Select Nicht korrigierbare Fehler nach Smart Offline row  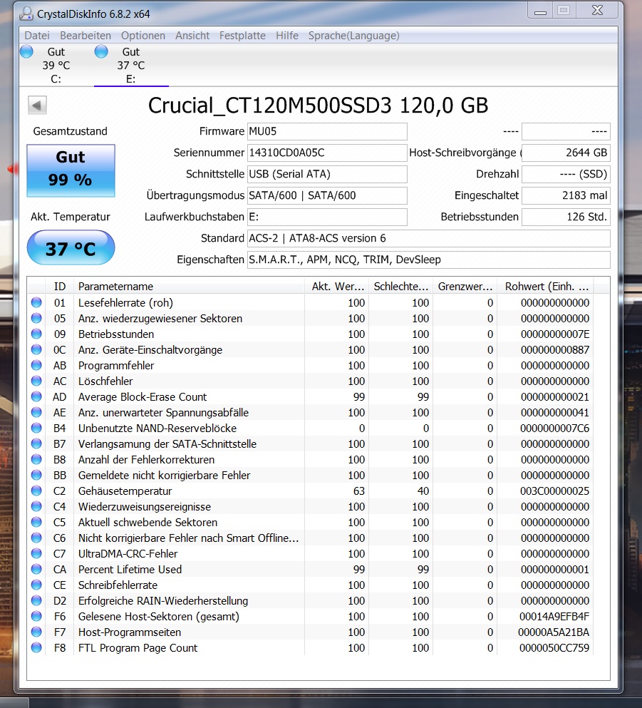click(x=188, y=538)
